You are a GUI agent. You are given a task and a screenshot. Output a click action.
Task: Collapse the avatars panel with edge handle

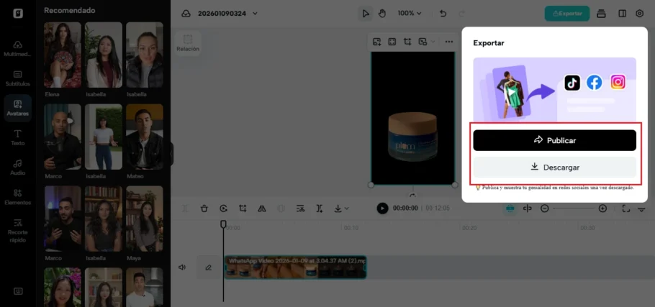(171, 154)
